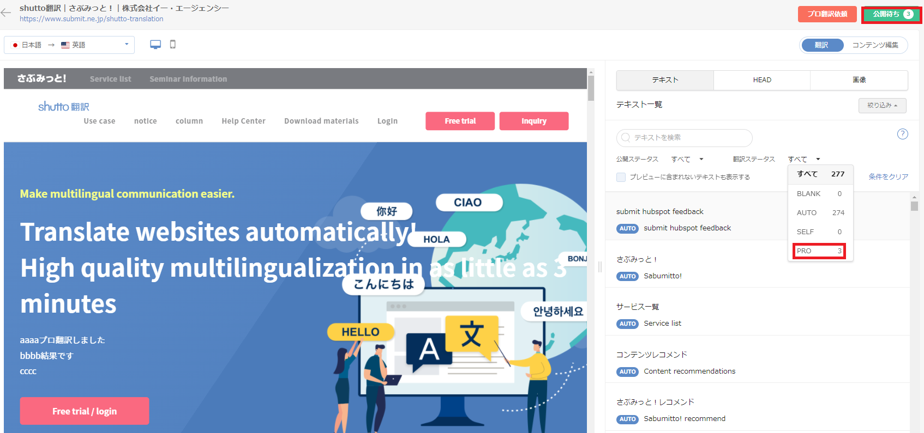The height and width of the screenshot is (433, 924).
Task: Select SELF in status menu
Action: 820,232
